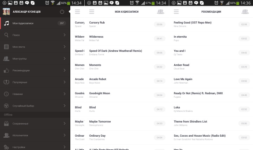The width and height of the screenshot is (253, 150).
Task: Tap duration badge 09:05 for Speed Of Dark
Action: [160, 53]
